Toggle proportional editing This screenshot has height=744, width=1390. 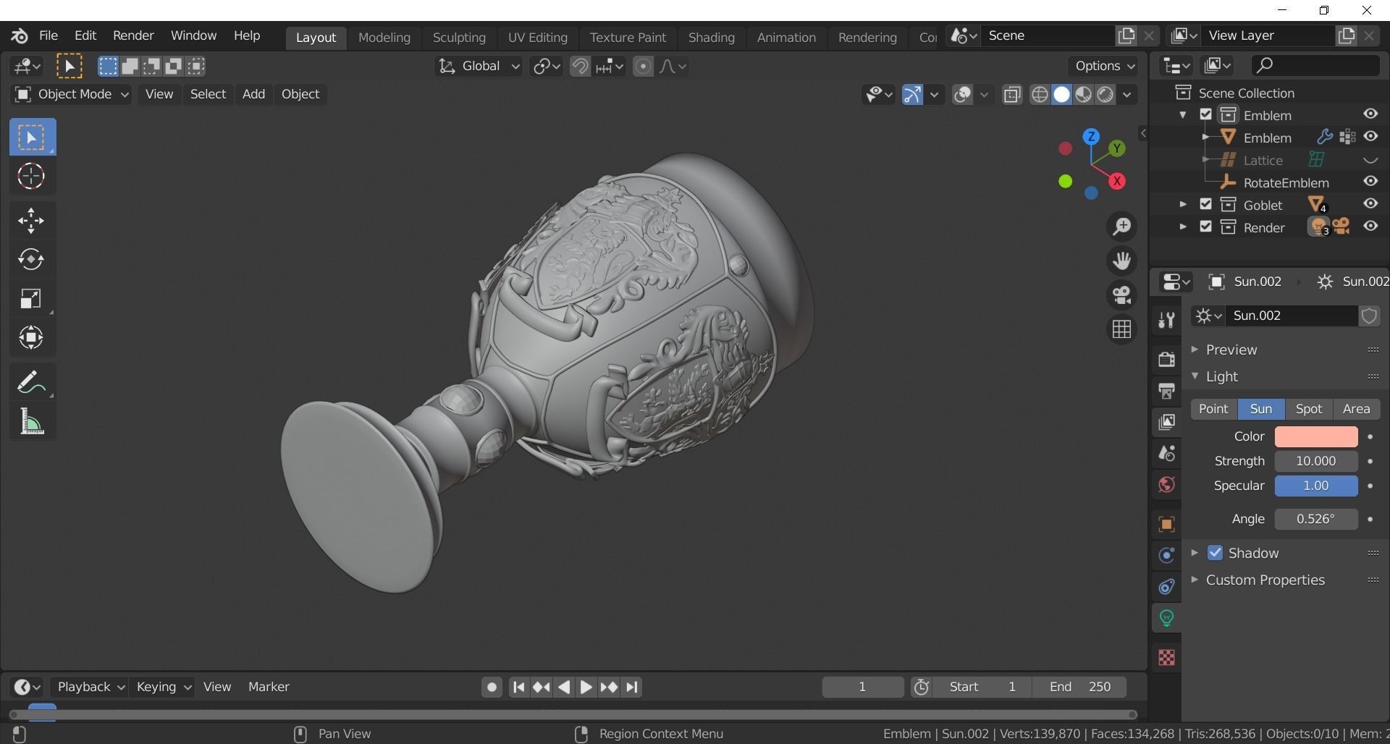[x=643, y=67]
